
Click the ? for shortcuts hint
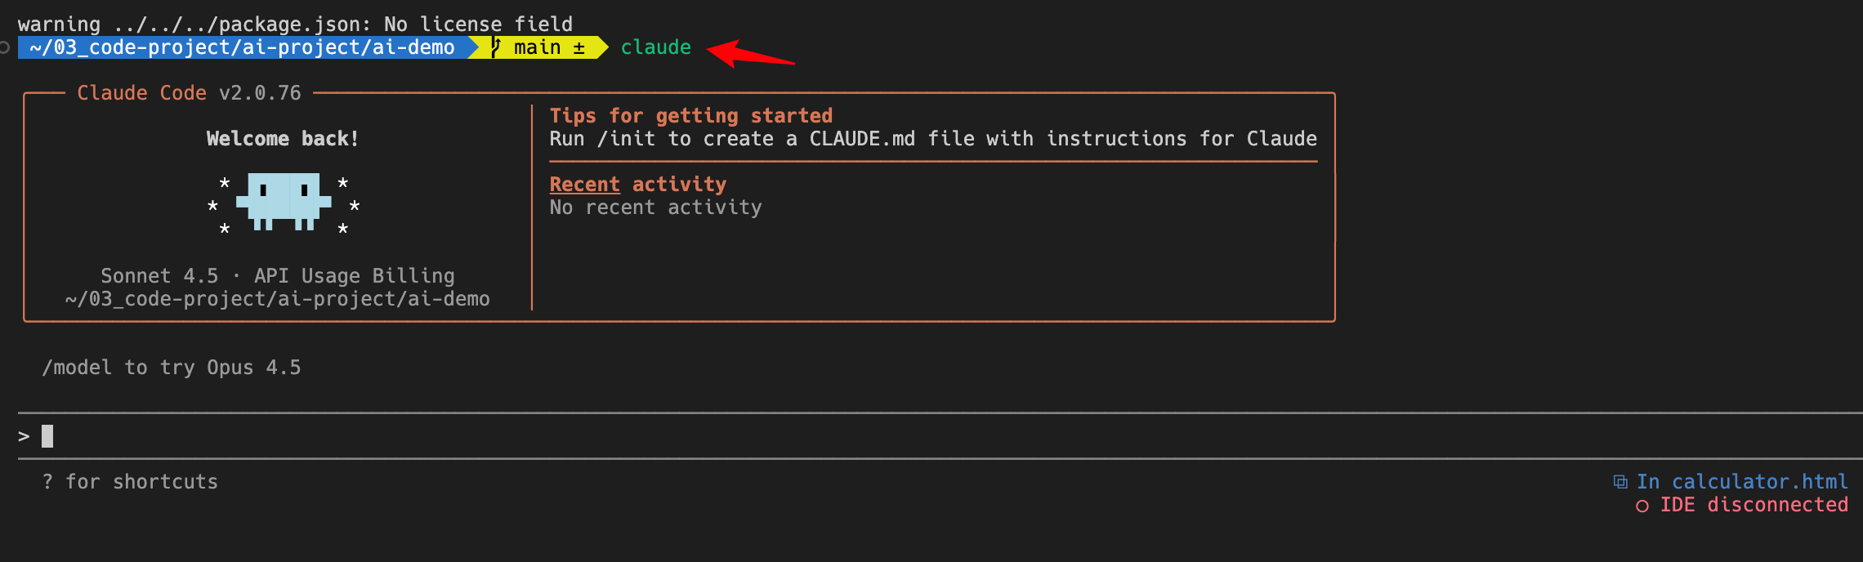pos(131,482)
